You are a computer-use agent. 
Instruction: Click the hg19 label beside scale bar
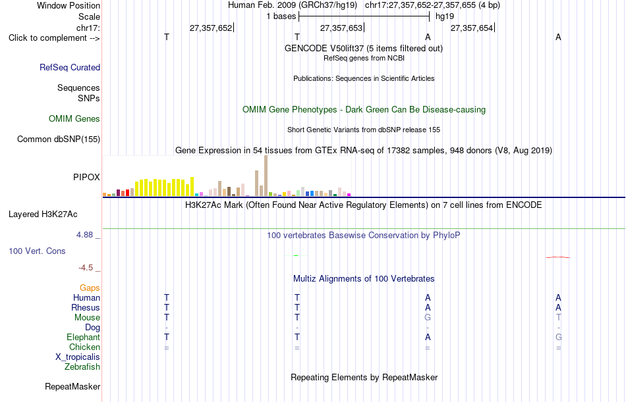(x=445, y=16)
